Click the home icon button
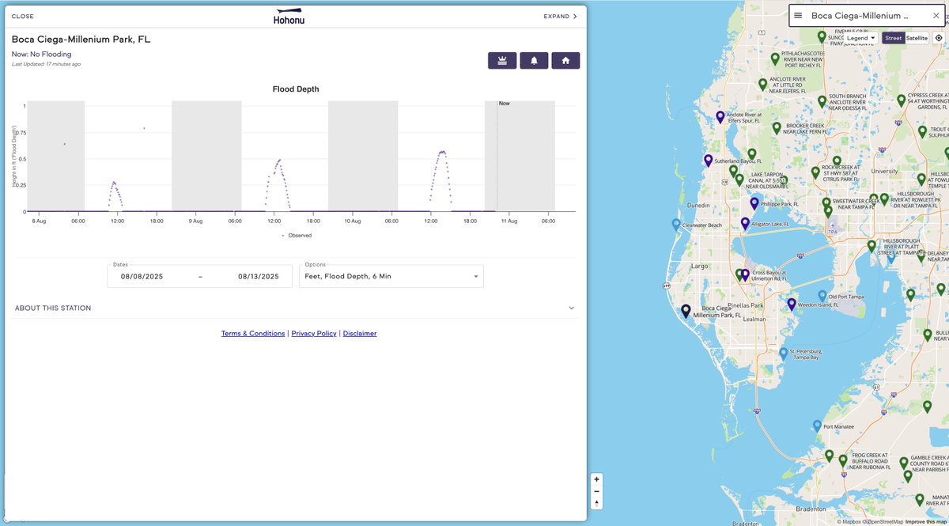The image size is (949, 526). pyautogui.click(x=565, y=61)
